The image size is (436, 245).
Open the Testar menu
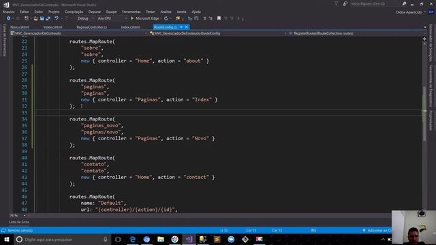[150, 12]
